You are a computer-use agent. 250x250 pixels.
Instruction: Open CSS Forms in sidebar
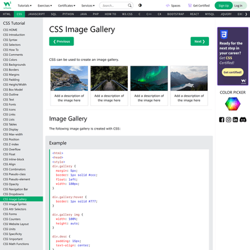click(21, 214)
